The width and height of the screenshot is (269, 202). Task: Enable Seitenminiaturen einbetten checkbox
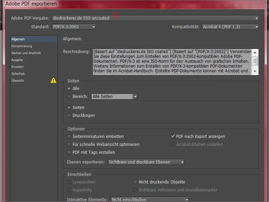69,137
